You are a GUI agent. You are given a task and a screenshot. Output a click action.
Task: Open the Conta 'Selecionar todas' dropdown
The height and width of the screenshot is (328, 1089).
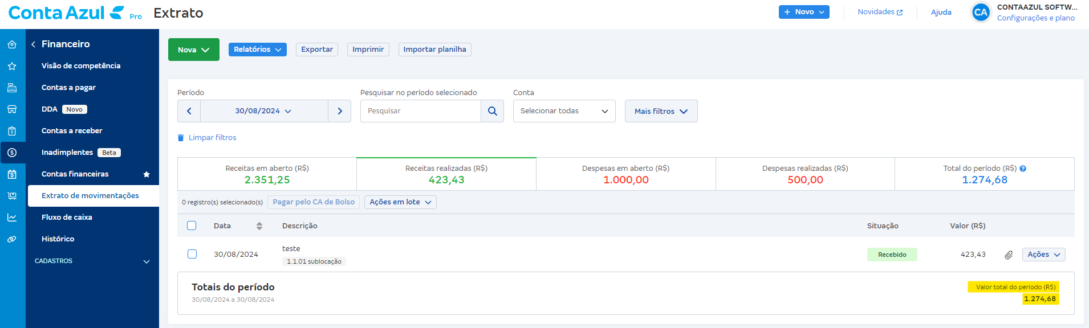point(564,111)
